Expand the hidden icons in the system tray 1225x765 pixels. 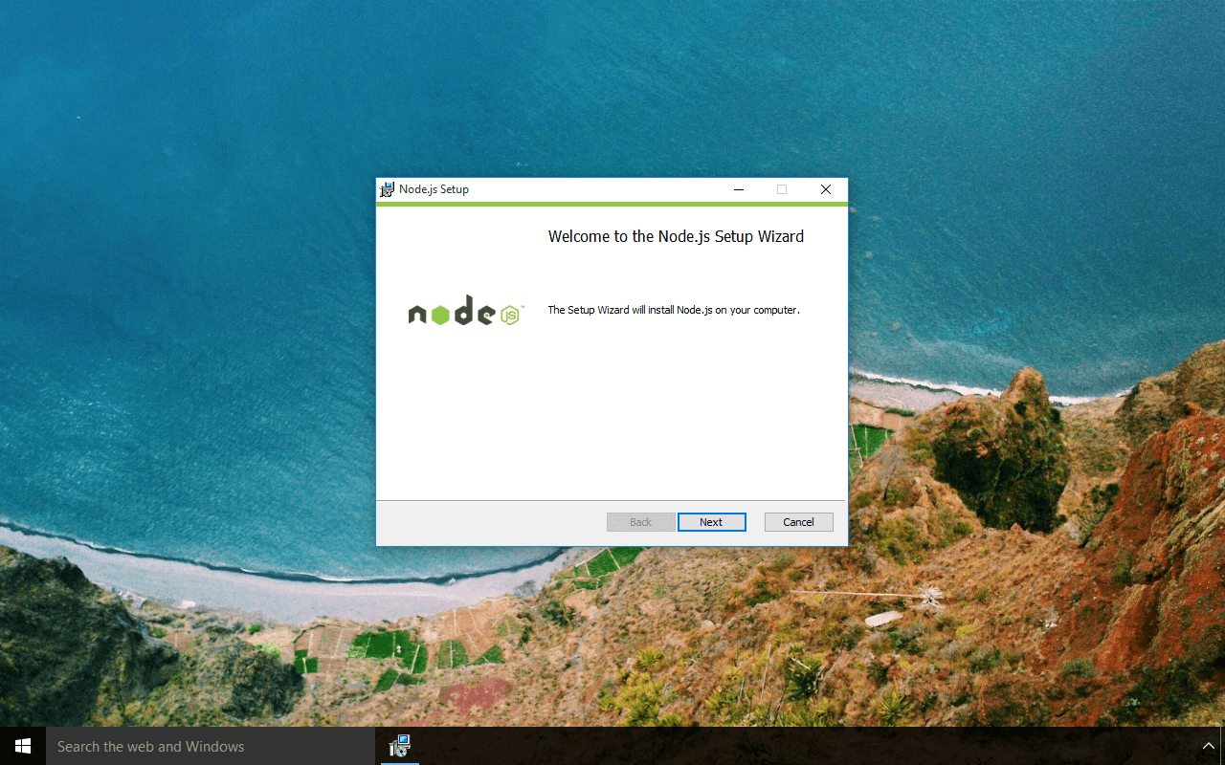tap(1208, 745)
